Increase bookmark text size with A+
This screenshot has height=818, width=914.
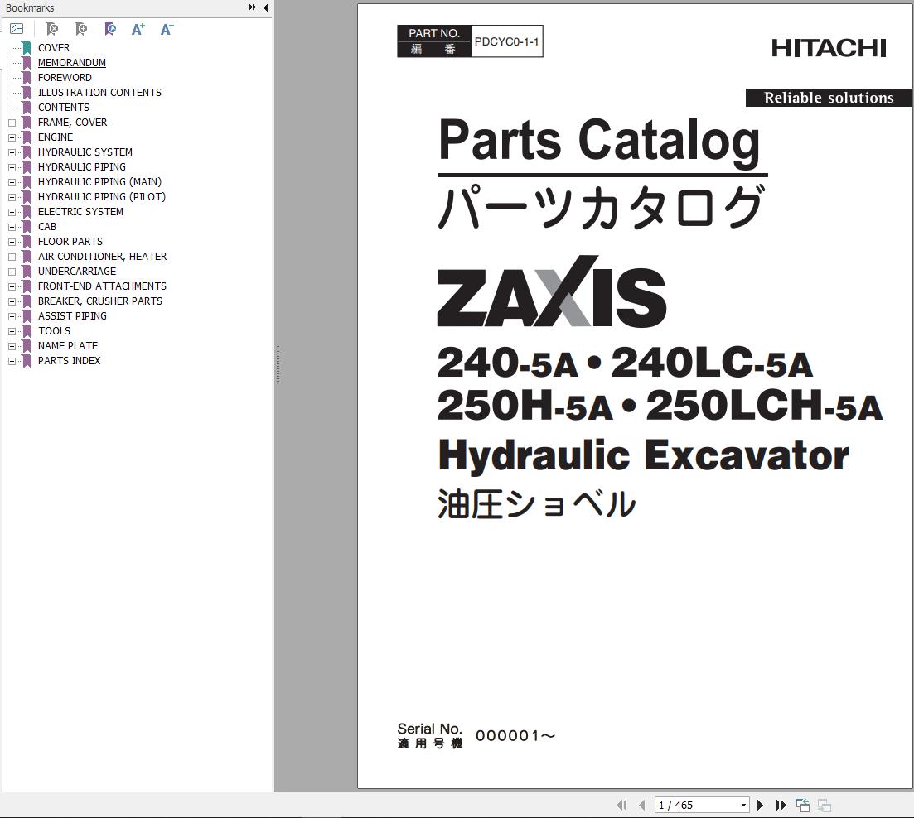138,28
